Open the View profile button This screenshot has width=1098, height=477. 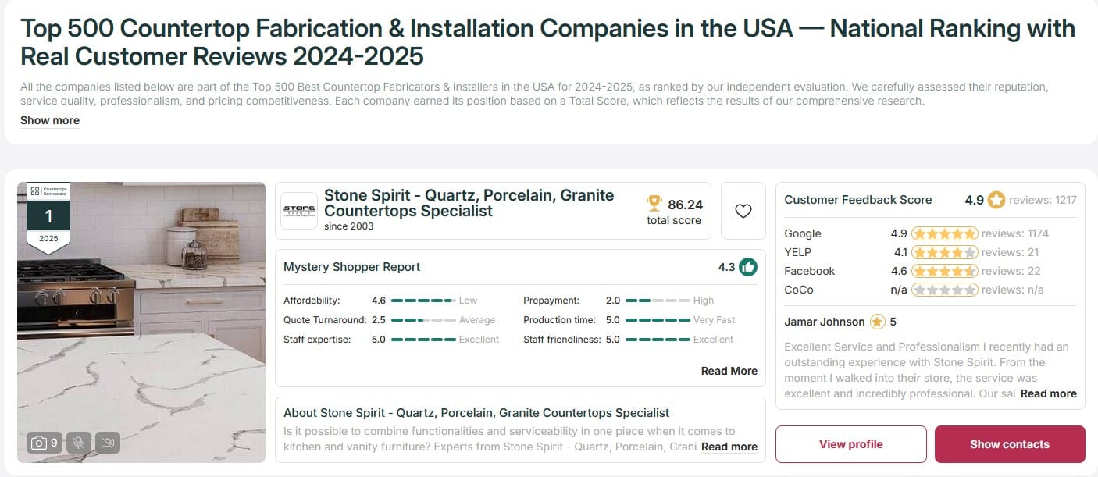click(851, 444)
